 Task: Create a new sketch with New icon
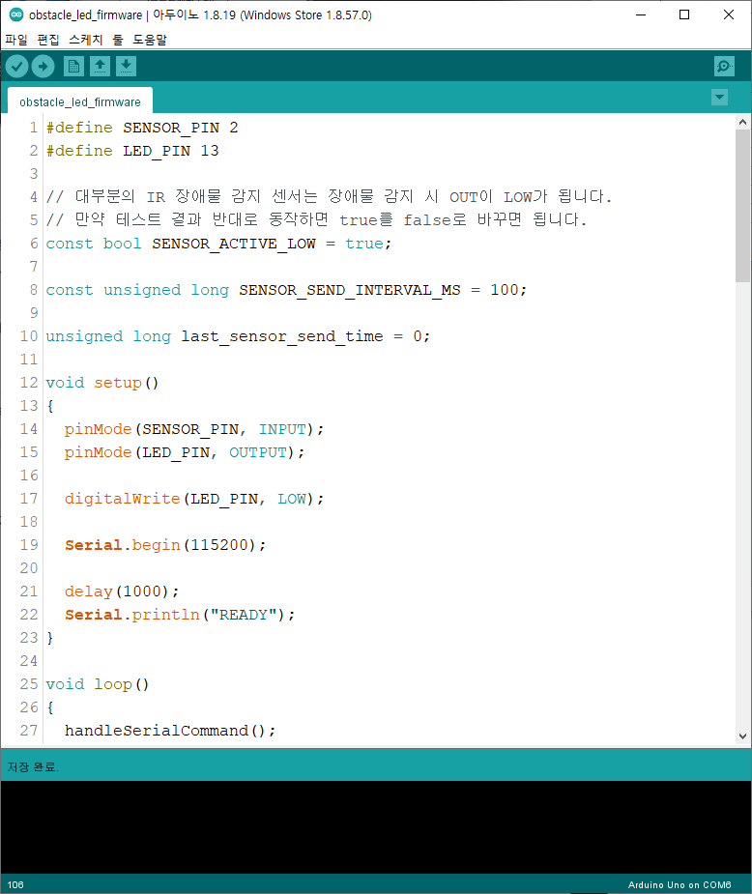pos(73,66)
